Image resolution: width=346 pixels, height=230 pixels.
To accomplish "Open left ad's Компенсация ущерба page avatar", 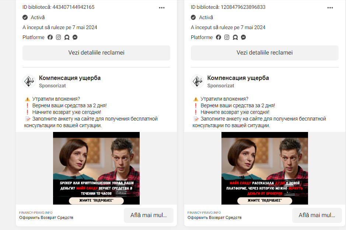I will [29, 81].
